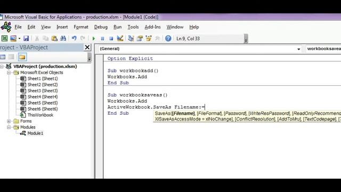Open the Insert menu
This screenshot has height=192, width=341.
click(62, 27)
